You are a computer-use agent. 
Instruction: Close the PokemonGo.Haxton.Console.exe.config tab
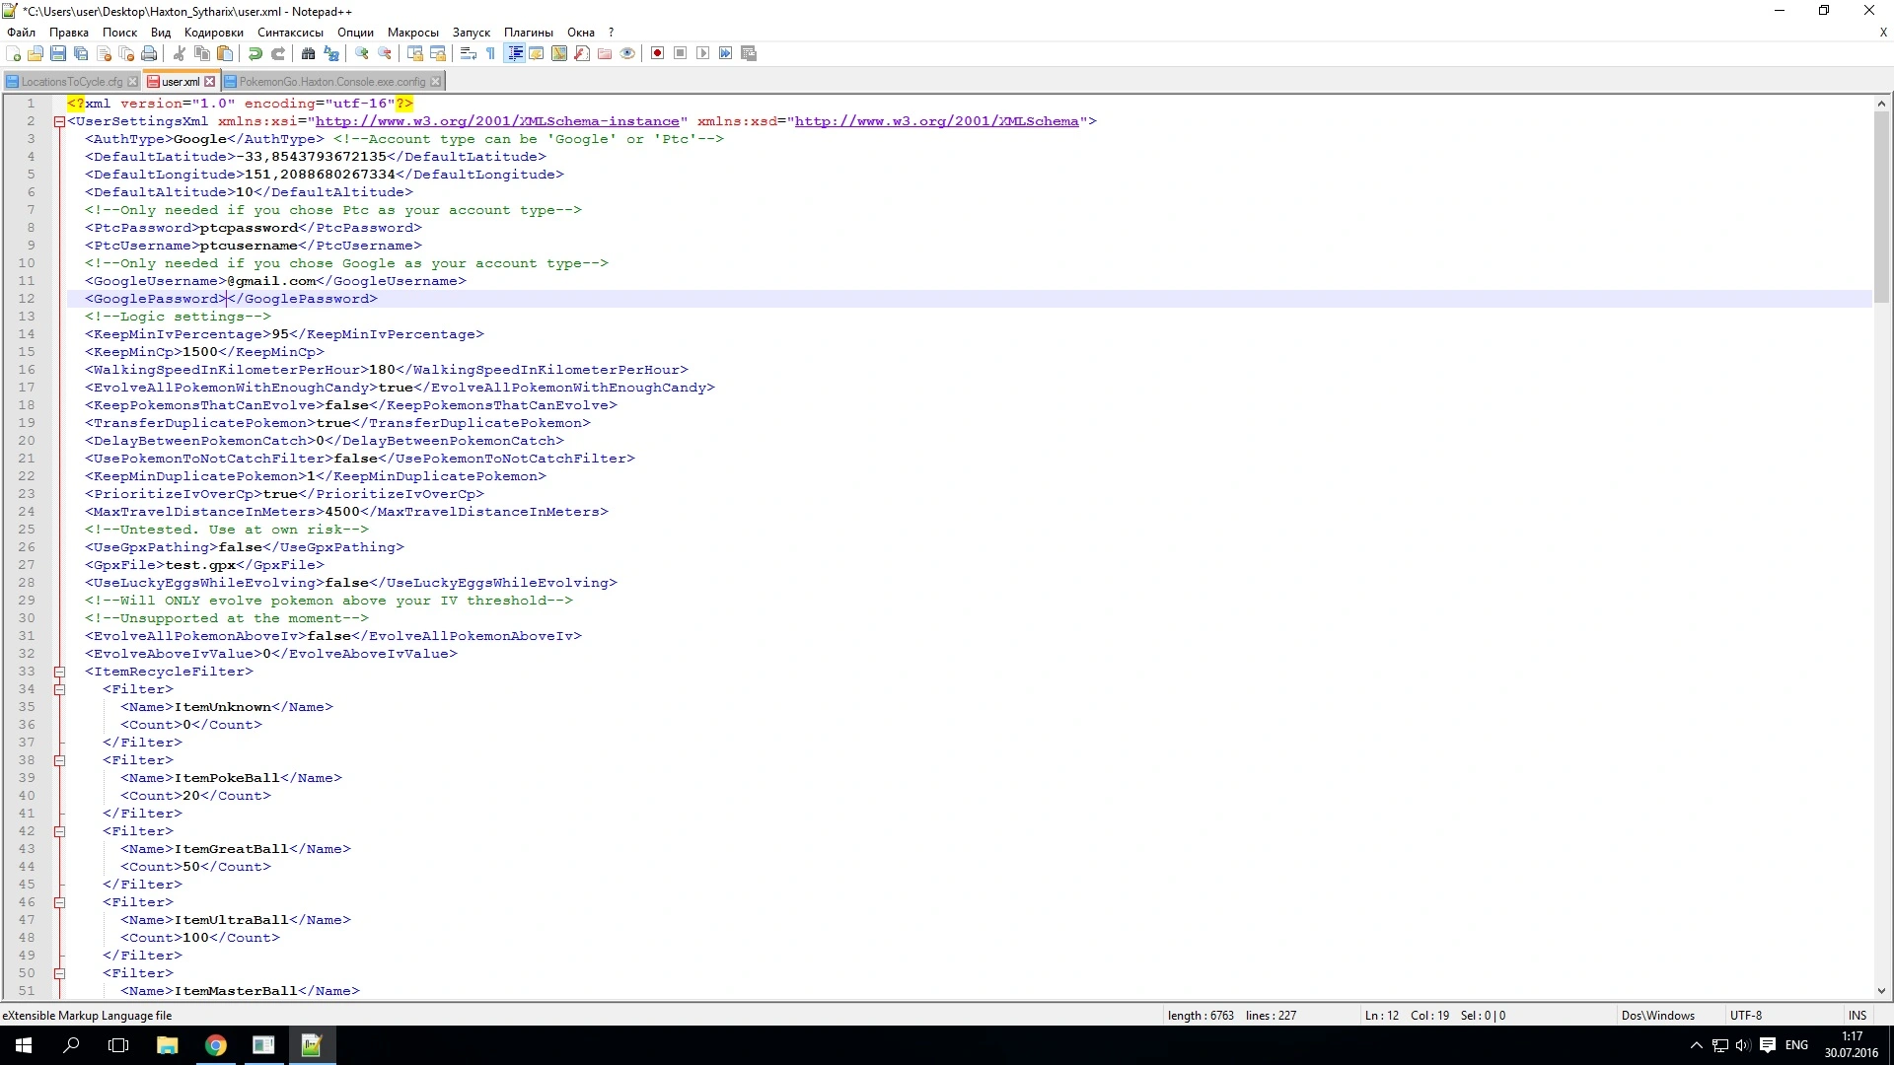click(x=435, y=82)
